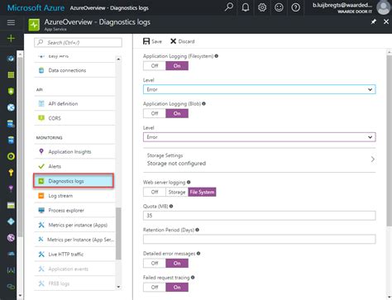Screen dimensions: 392x300
Task: Click the Microsoft Azure logo link
Action: coord(36,7)
